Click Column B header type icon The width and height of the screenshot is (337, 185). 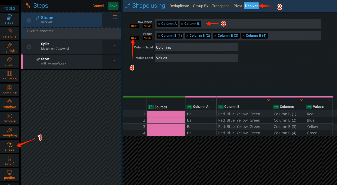tap(220, 107)
